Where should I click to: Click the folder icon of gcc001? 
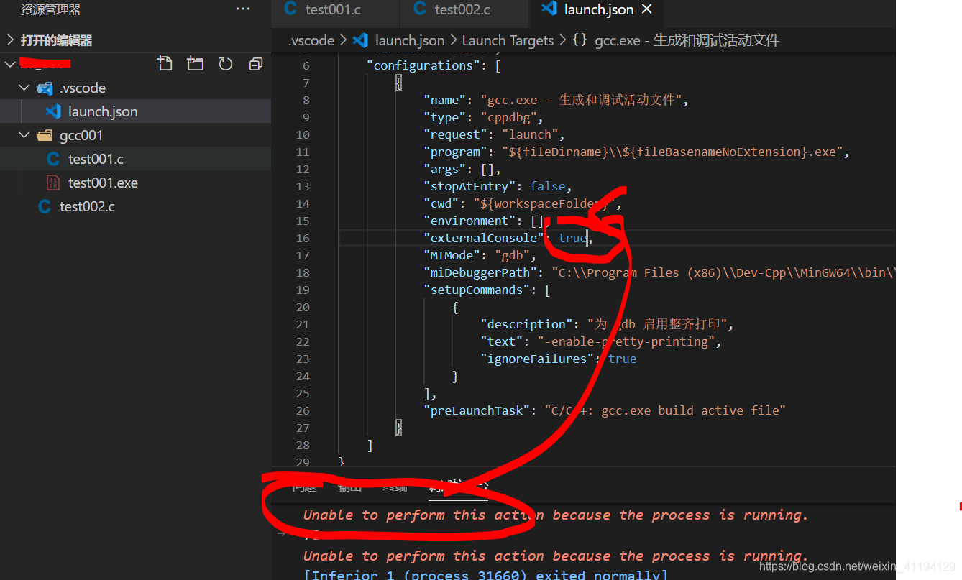click(45, 135)
